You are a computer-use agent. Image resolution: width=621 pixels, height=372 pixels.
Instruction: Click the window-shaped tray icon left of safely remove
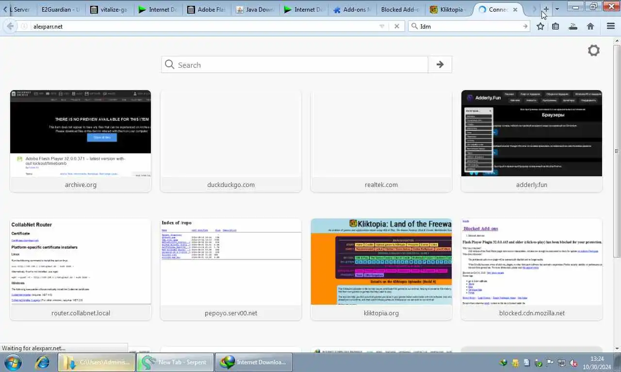pos(527,363)
